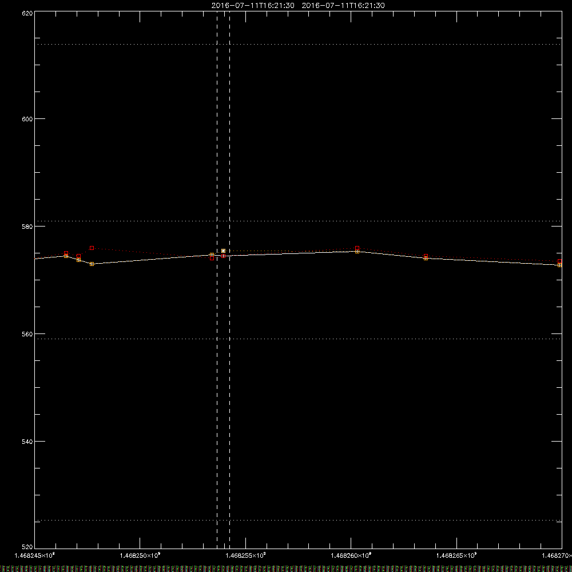Click the 600 y-axis label
The image size is (572, 572).
[27, 120]
